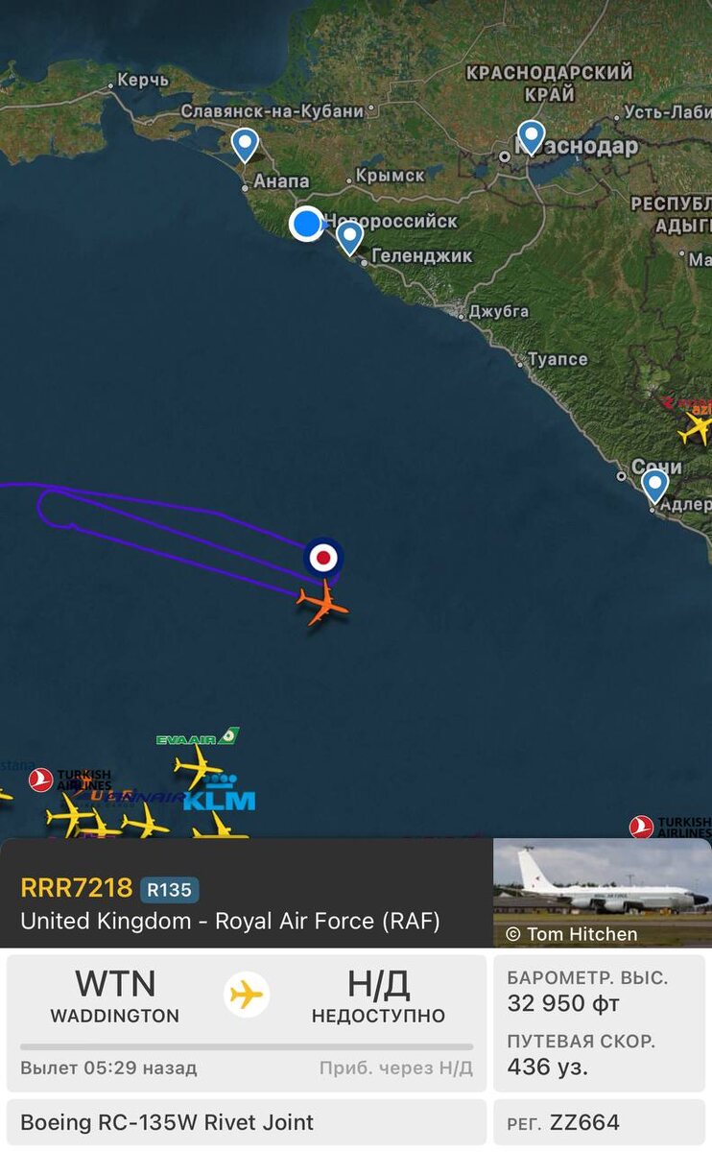
Task: Tap the registration ZZ664 field
Action: click(x=600, y=1122)
